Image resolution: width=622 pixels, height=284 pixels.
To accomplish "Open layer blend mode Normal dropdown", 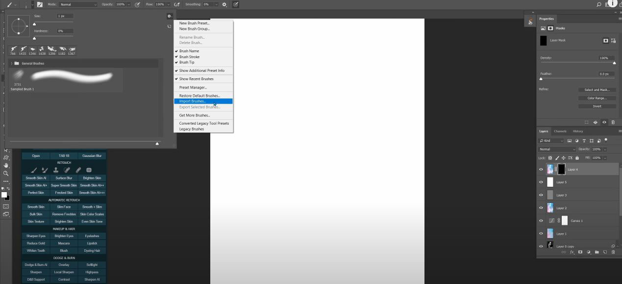I will (557, 149).
